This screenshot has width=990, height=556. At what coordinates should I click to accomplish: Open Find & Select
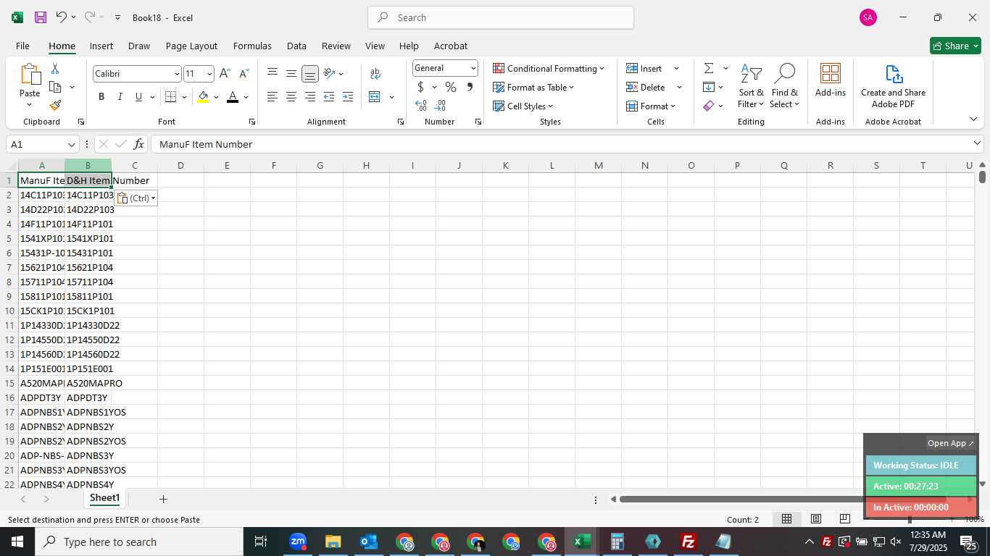(785, 87)
